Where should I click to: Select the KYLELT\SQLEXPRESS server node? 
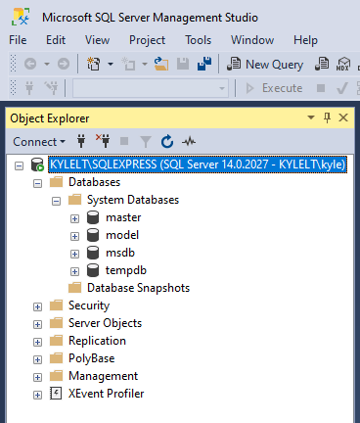pos(198,164)
